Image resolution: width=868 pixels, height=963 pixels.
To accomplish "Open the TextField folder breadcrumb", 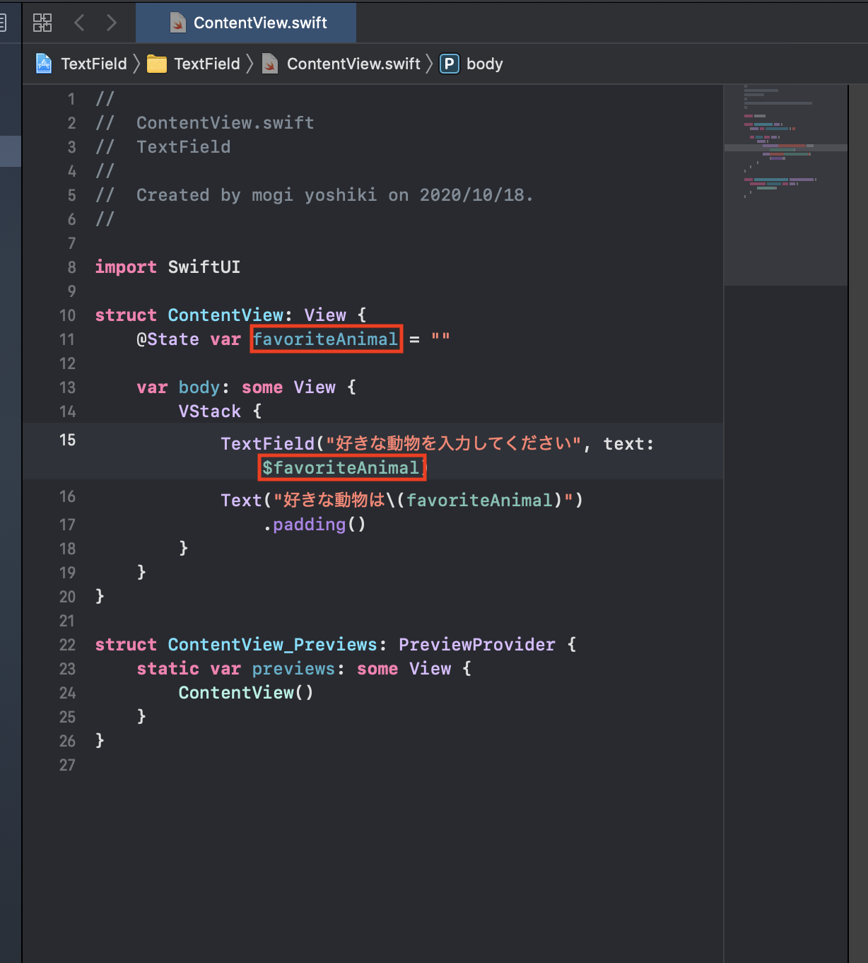I will pyautogui.click(x=207, y=64).
